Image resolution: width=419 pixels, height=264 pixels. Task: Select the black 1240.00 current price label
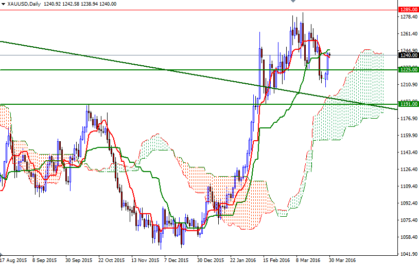point(409,55)
